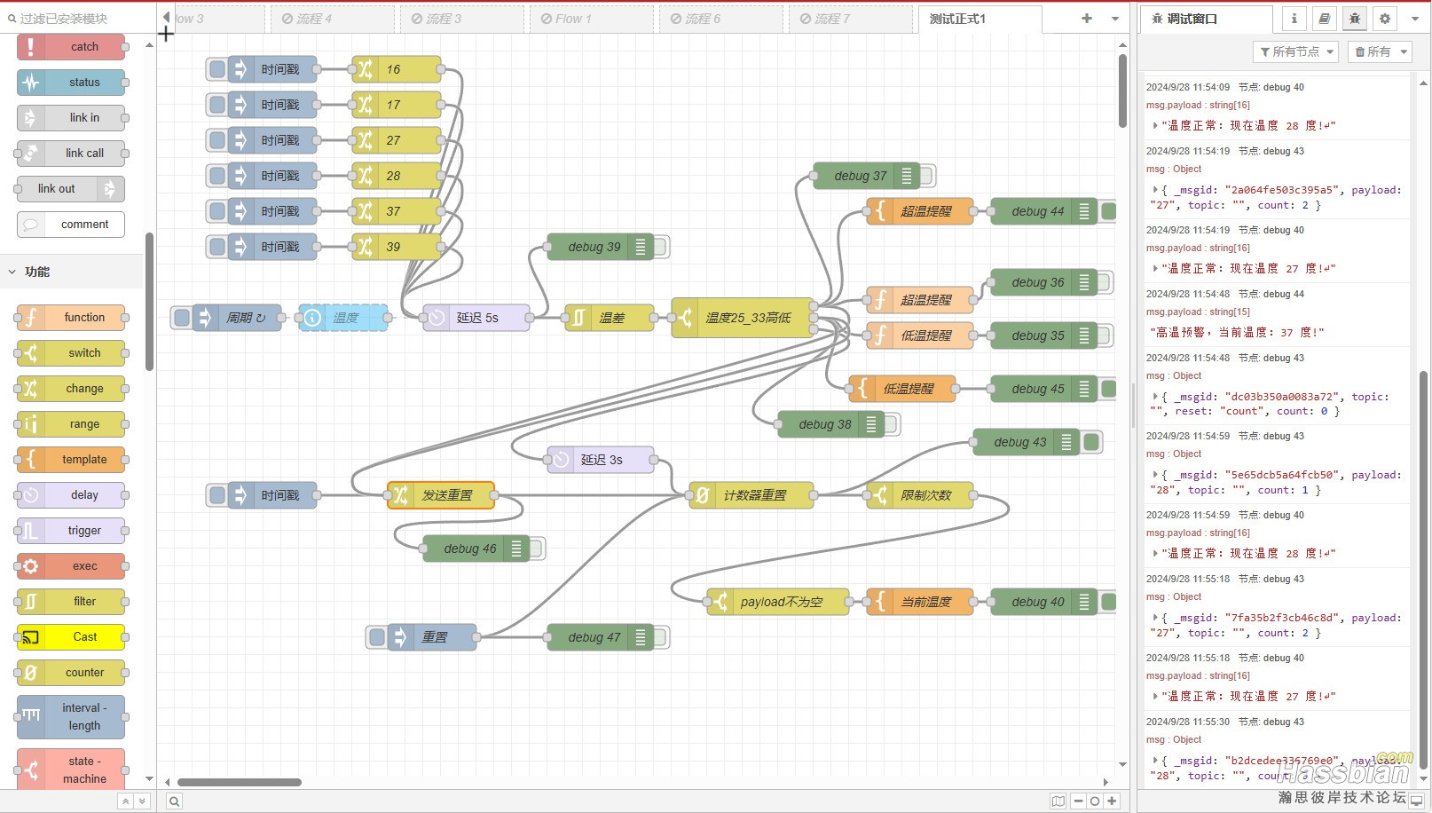Expand the debug 40 message at 11:54:09
Image resolution: width=1432 pixels, height=813 pixels.
tap(1155, 126)
